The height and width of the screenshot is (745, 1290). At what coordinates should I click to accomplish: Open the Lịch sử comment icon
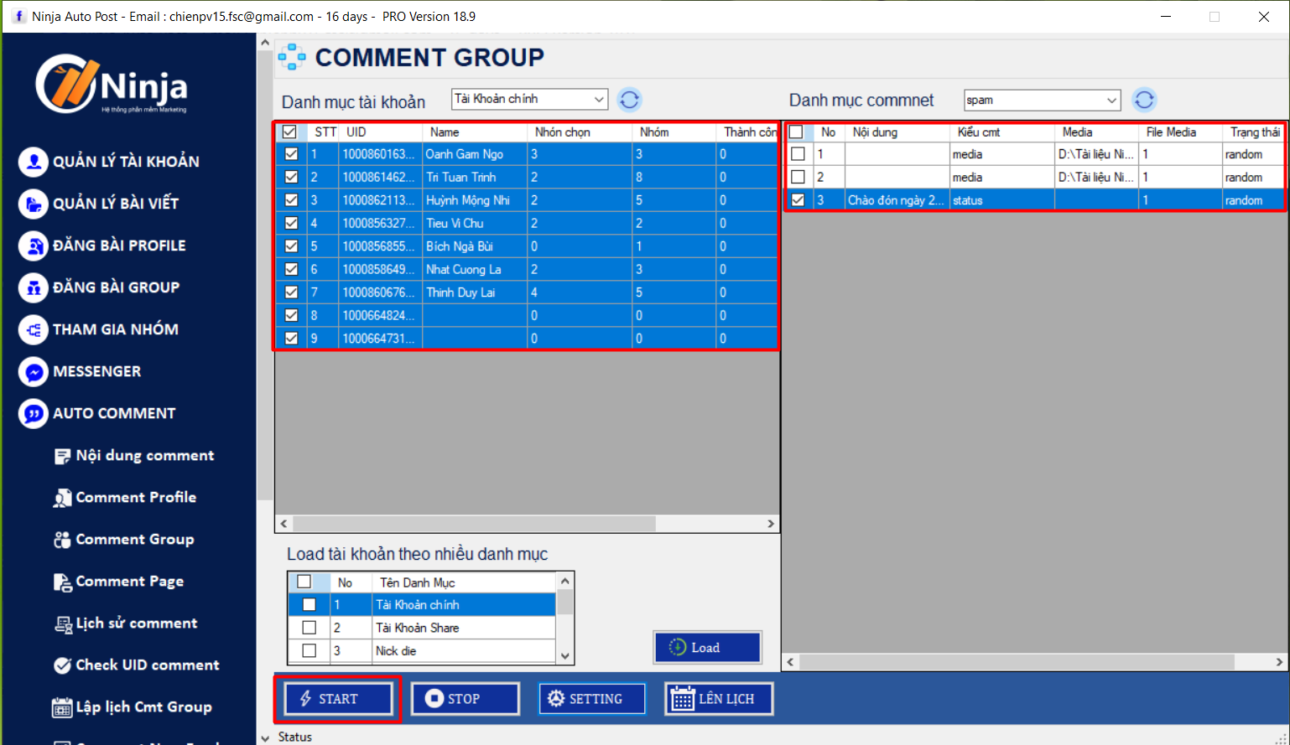[x=63, y=623]
